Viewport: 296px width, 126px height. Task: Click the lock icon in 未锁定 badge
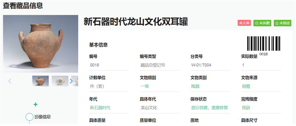(x=277, y=23)
